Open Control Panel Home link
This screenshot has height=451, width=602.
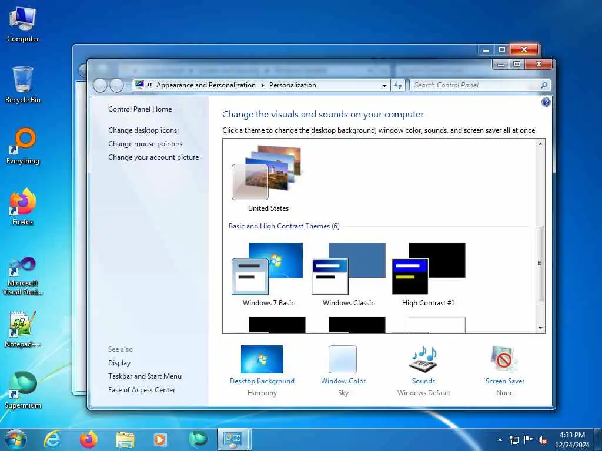[140, 109]
